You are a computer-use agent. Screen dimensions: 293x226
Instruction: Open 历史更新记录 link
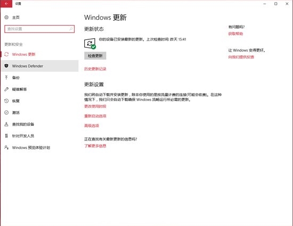pyautogui.click(x=95, y=69)
